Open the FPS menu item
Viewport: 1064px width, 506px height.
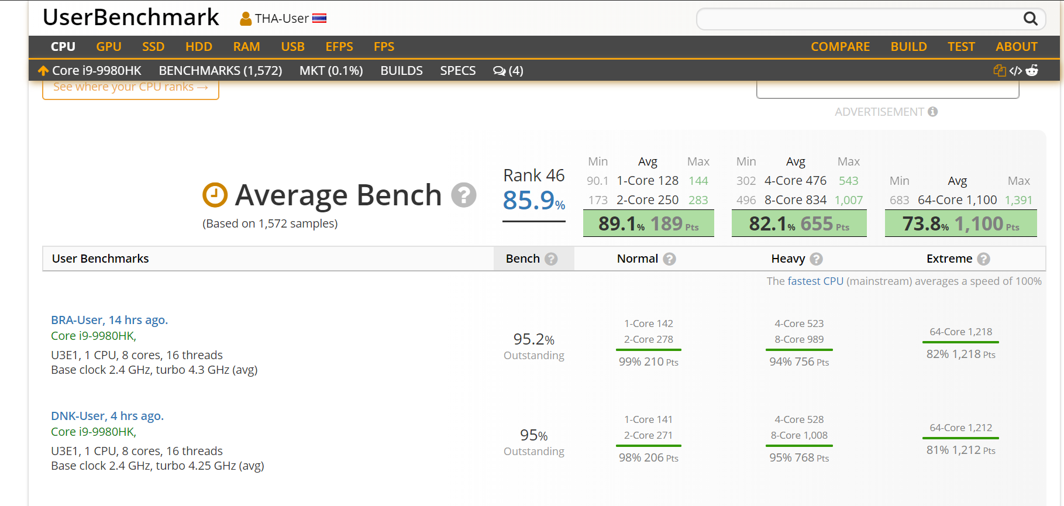click(x=384, y=47)
